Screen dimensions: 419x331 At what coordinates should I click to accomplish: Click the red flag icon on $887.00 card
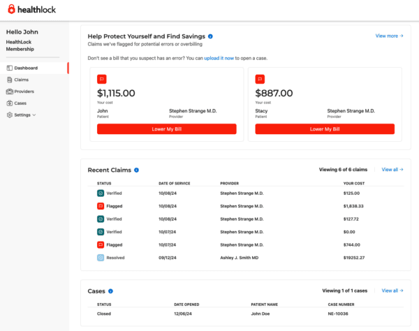[x=260, y=79]
